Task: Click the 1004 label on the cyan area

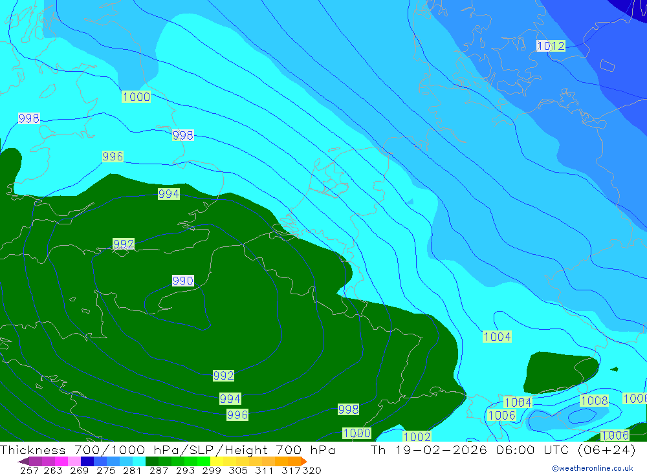Action: pyautogui.click(x=497, y=337)
